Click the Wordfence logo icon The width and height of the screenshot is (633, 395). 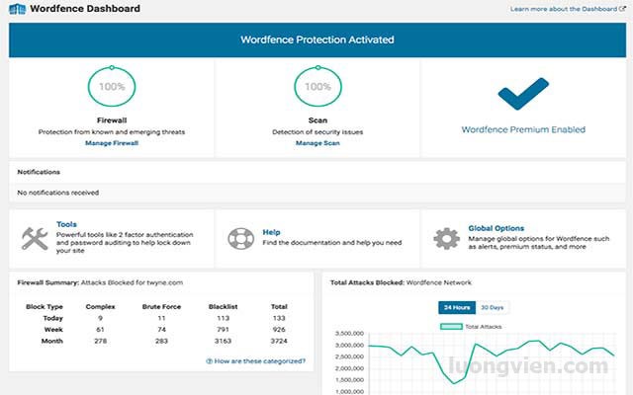(17, 9)
